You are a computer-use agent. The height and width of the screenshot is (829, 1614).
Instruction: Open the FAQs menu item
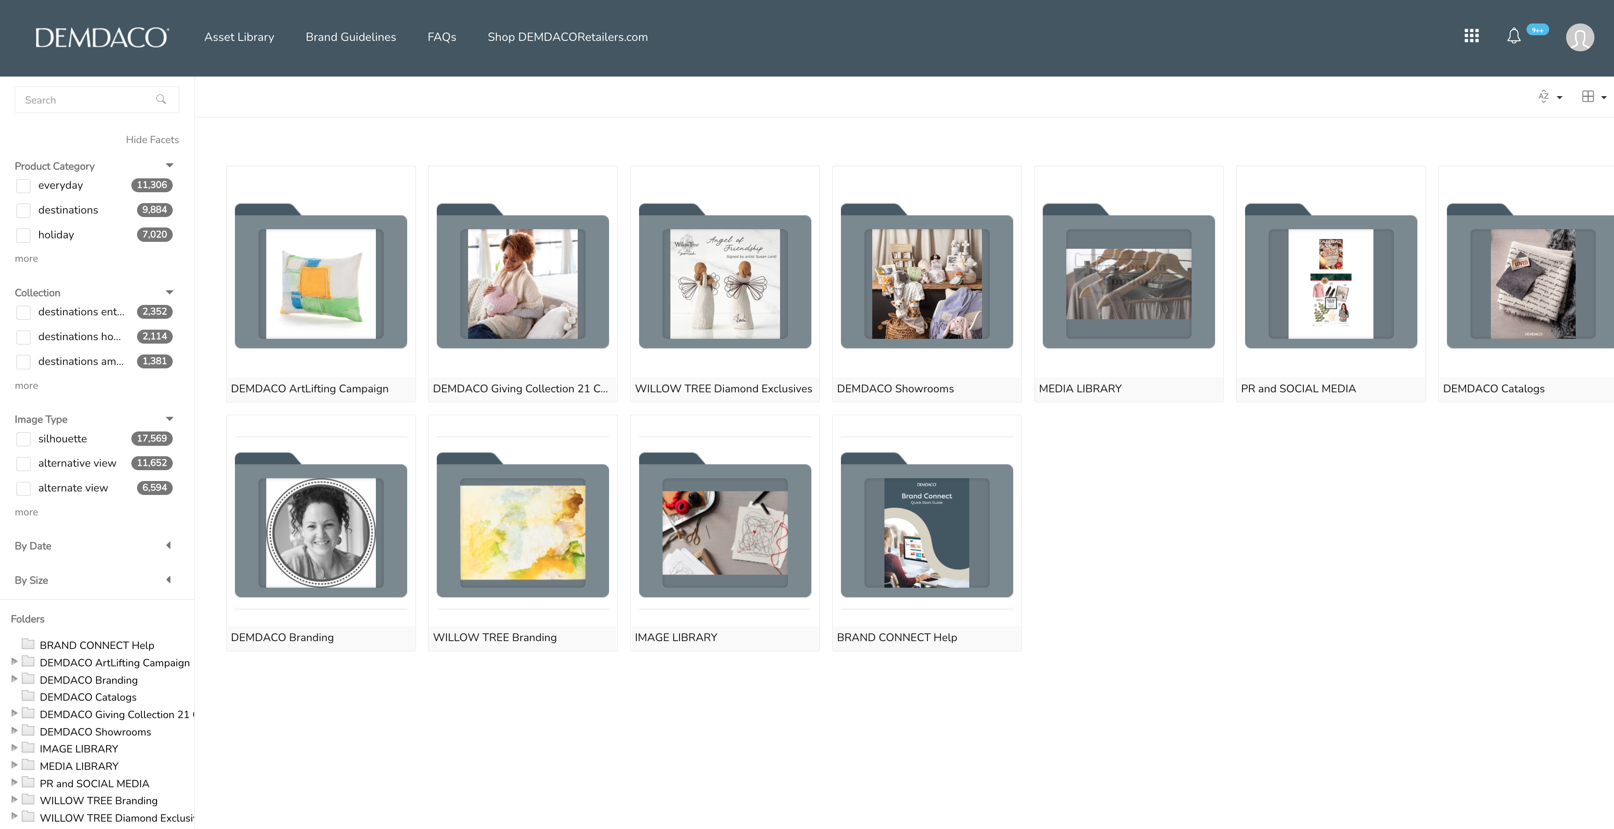point(442,37)
